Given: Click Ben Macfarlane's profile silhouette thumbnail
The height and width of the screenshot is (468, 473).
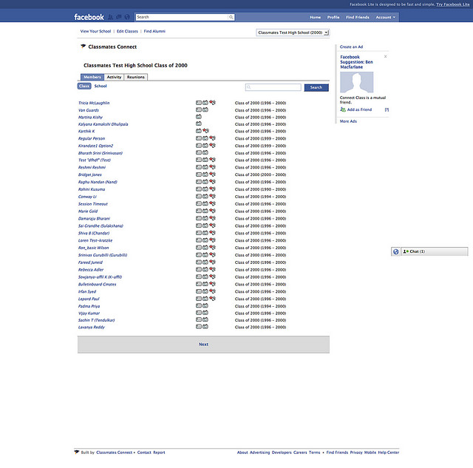Looking at the screenshot, I should pyautogui.click(x=356, y=82).
